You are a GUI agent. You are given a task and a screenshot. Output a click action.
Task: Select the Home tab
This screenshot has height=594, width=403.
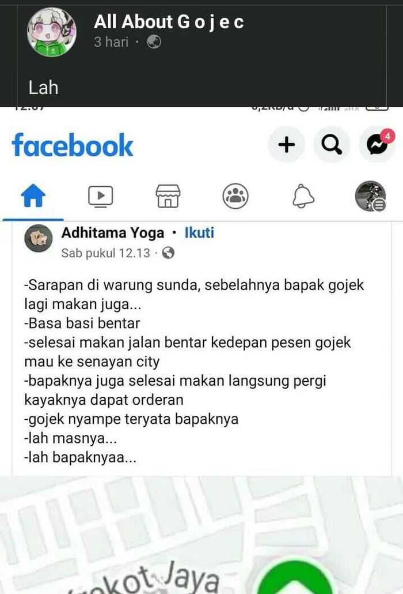33,196
